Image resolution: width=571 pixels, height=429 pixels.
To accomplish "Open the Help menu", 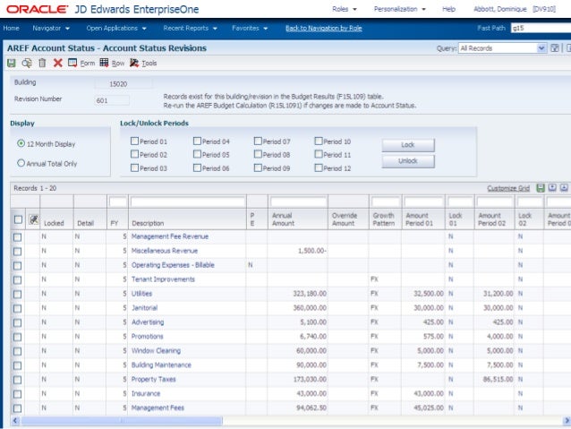I will click(x=448, y=9).
